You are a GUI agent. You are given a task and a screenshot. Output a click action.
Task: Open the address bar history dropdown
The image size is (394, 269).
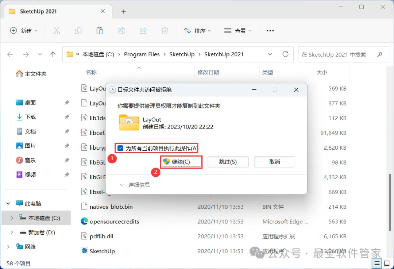[270, 54]
